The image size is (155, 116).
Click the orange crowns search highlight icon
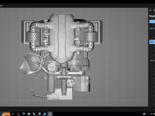tap(6, 114)
